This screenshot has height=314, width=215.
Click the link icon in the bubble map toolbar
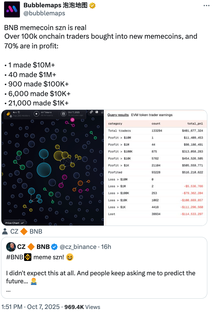(x=91, y=112)
